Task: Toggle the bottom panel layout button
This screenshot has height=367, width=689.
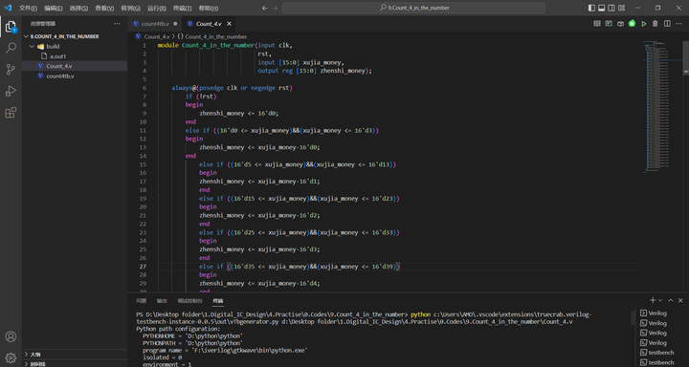Action: point(602,8)
